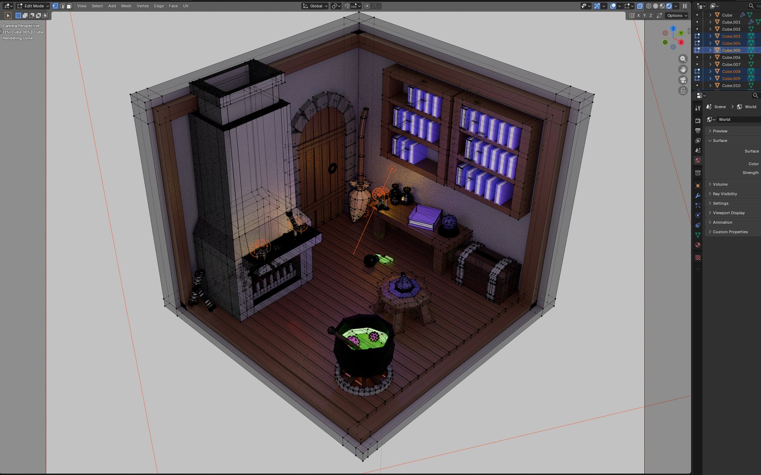Click the pan view hand gizmo
The image size is (761, 475).
click(683, 69)
